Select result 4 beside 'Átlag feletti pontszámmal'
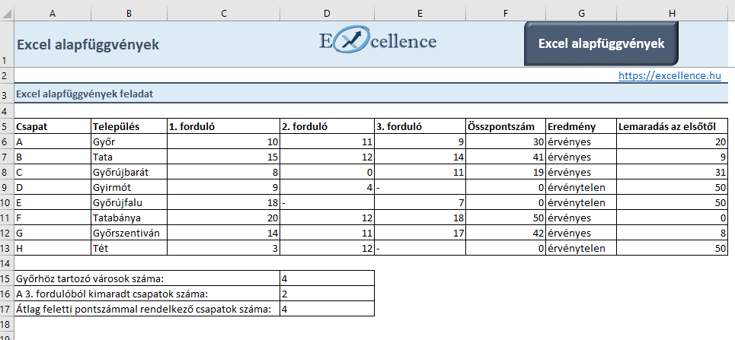This screenshot has height=340, width=735. (328, 309)
